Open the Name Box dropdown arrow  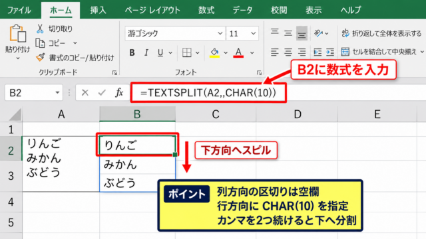[57, 93]
